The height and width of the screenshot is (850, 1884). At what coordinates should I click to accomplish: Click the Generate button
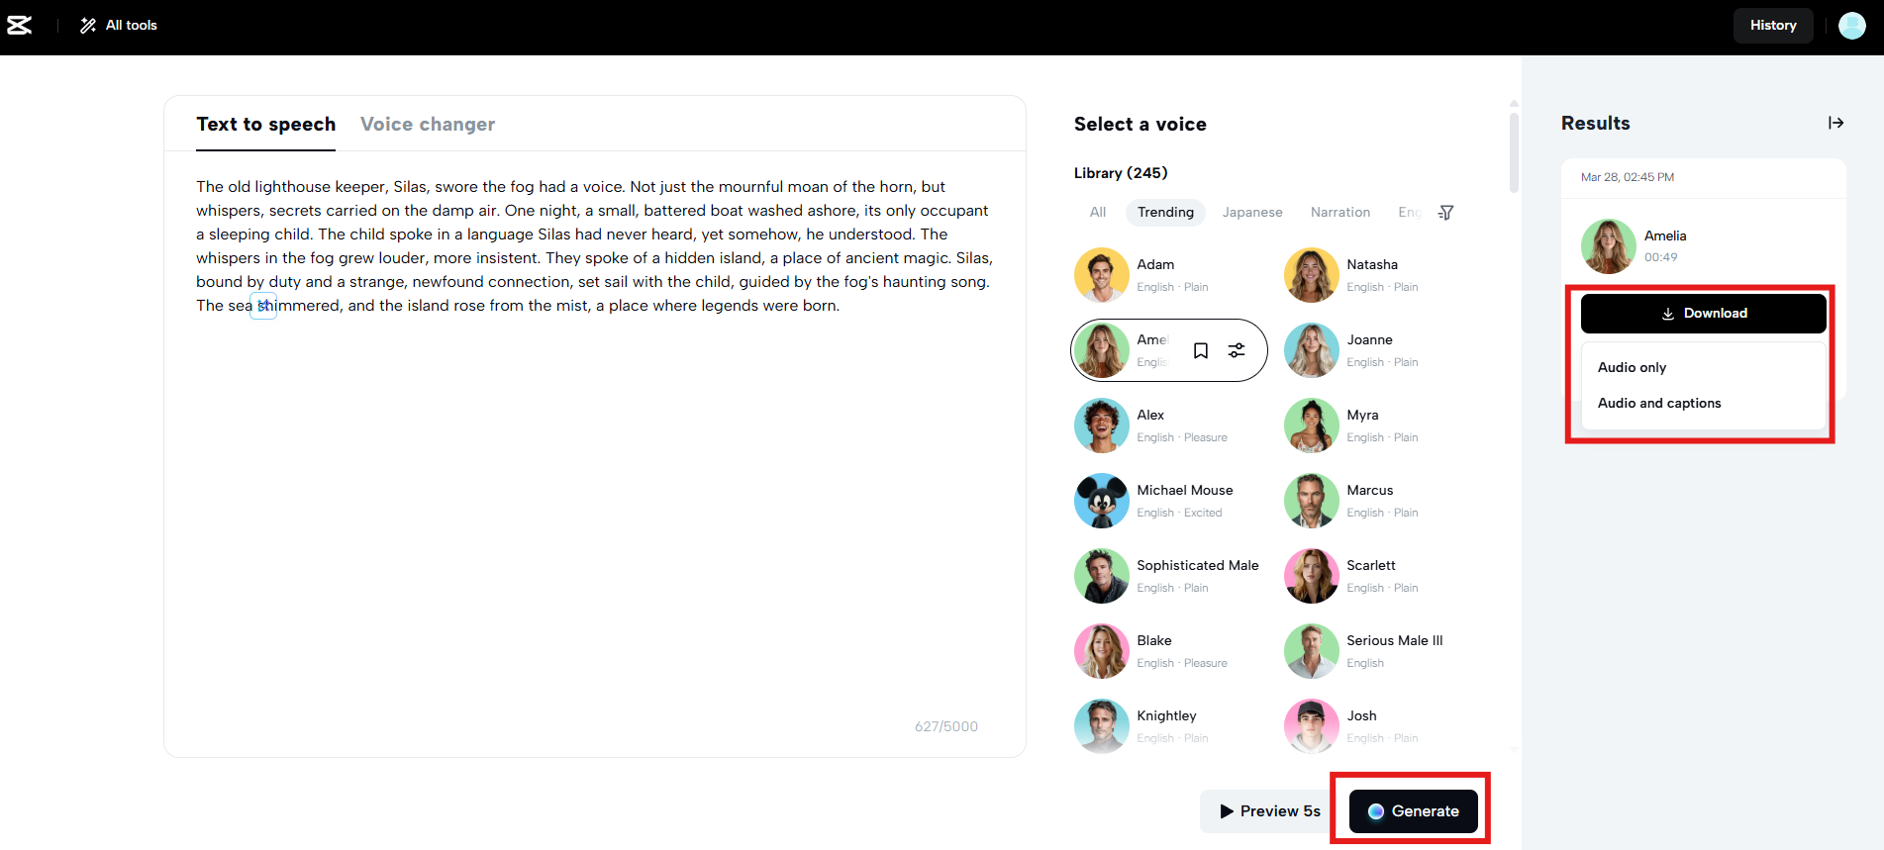[x=1413, y=811]
